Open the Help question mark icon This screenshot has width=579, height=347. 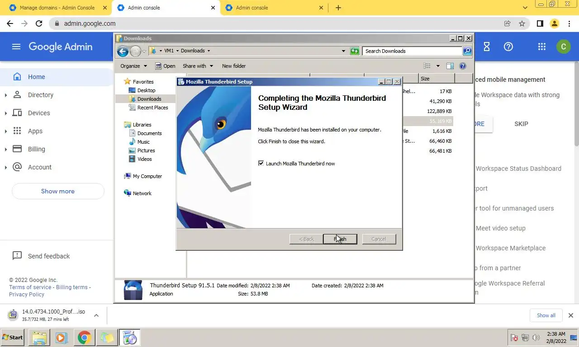tap(508, 47)
